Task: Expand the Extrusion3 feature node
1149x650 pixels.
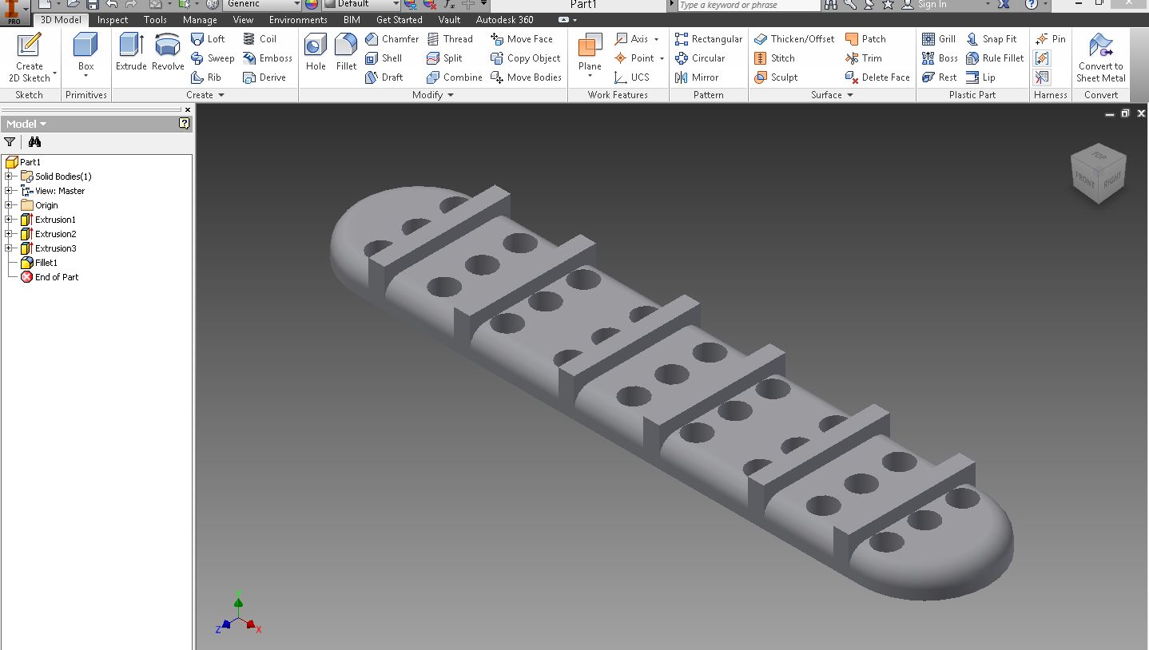Action: [x=9, y=248]
